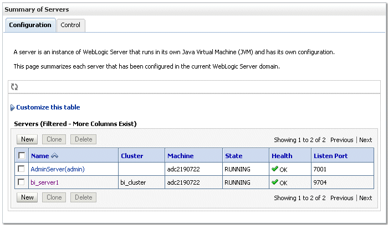388x225 pixels.
Task: Click the sort arrow icon beside Name
Action: tap(54, 156)
